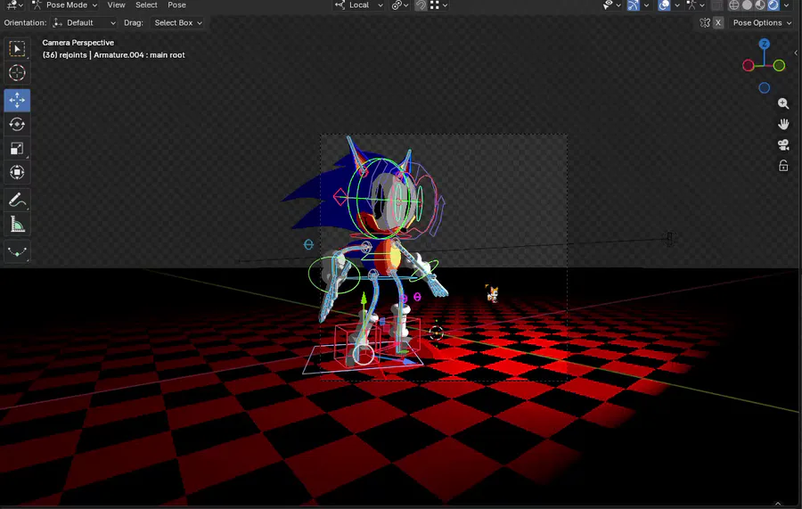
Task: Click the blue Z axis on navigation gizmo
Action: pyautogui.click(x=765, y=44)
